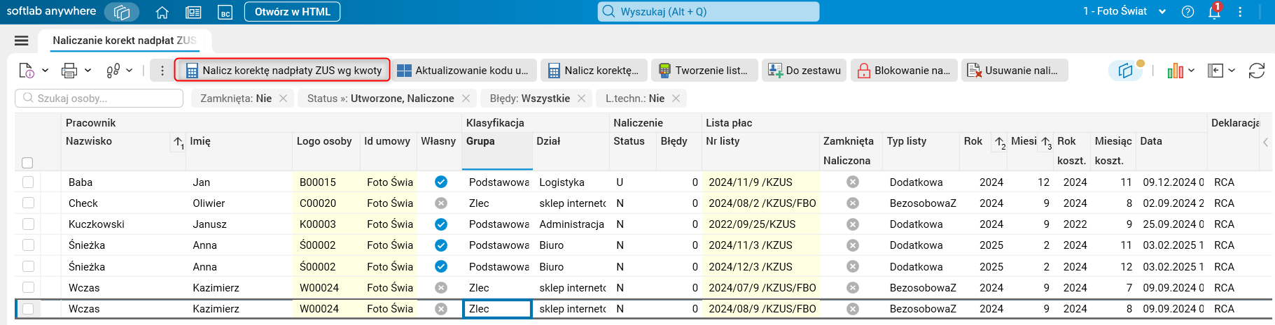Click the Szukaj osoby search field
This screenshot has height=325, width=1275.
coord(99,99)
